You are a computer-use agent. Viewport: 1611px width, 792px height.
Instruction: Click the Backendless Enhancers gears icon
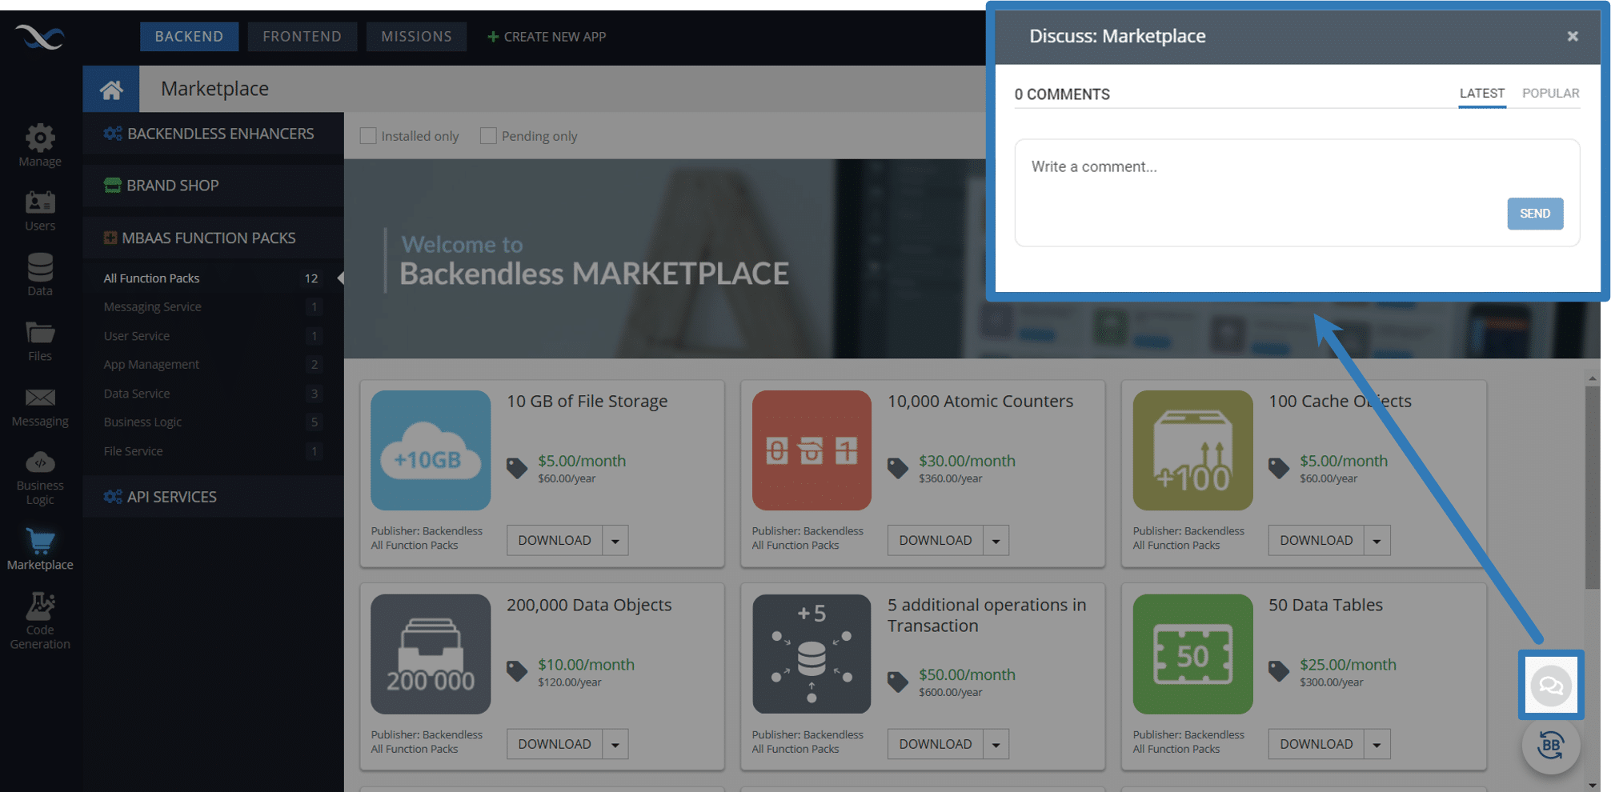point(113,134)
